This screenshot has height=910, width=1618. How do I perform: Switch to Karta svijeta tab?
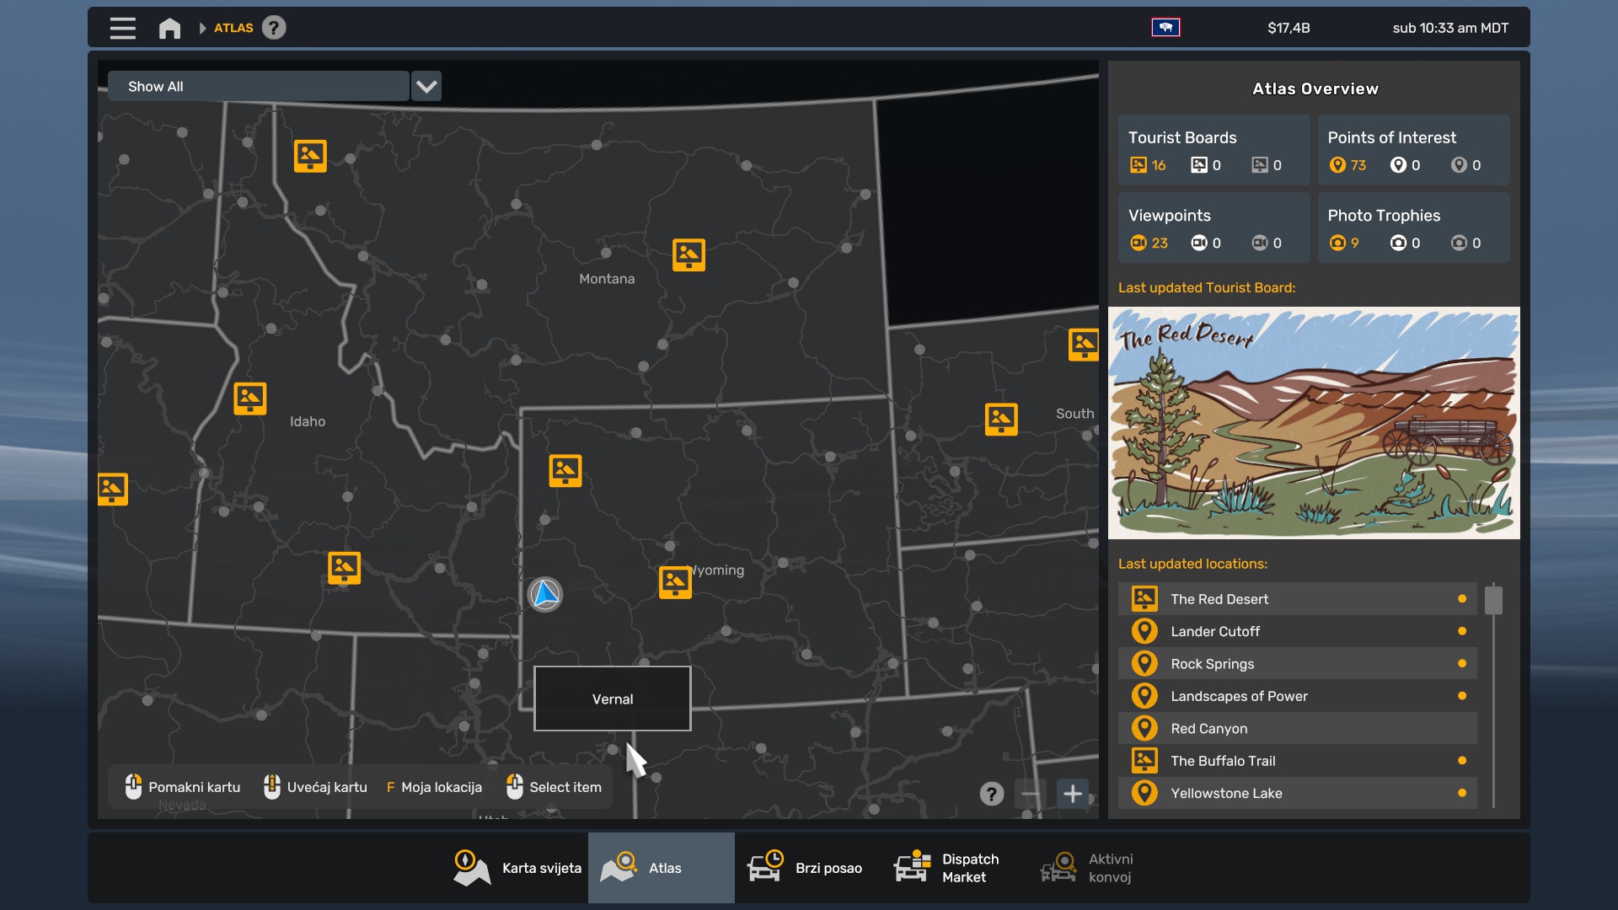[517, 868]
